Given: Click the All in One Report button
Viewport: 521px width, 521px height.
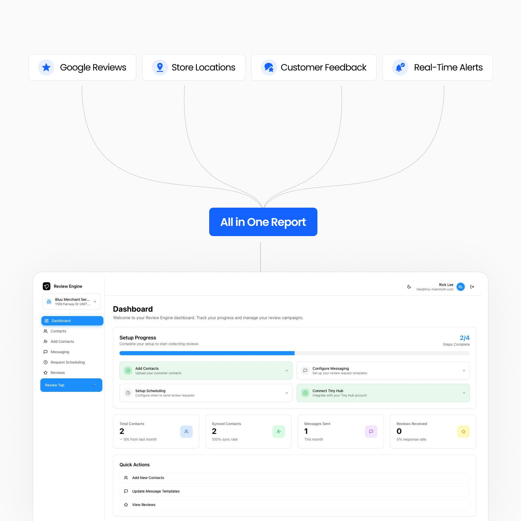Looking at the screenshot, I should pyautogui.click(x=263, y=222).
